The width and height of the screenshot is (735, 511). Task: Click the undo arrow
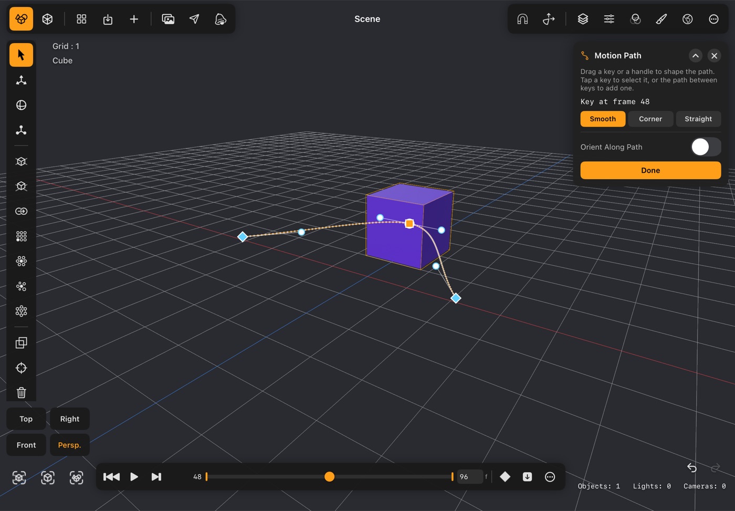[x=692, y=467]
